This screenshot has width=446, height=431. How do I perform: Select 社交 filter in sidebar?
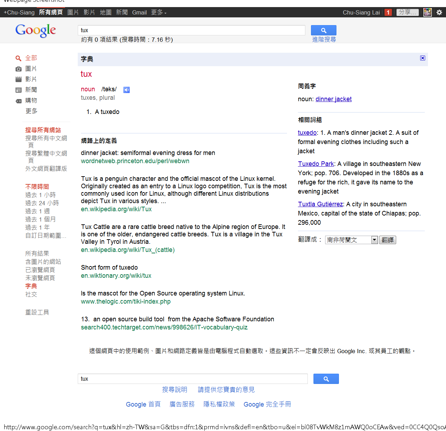[x=31, y=294]
